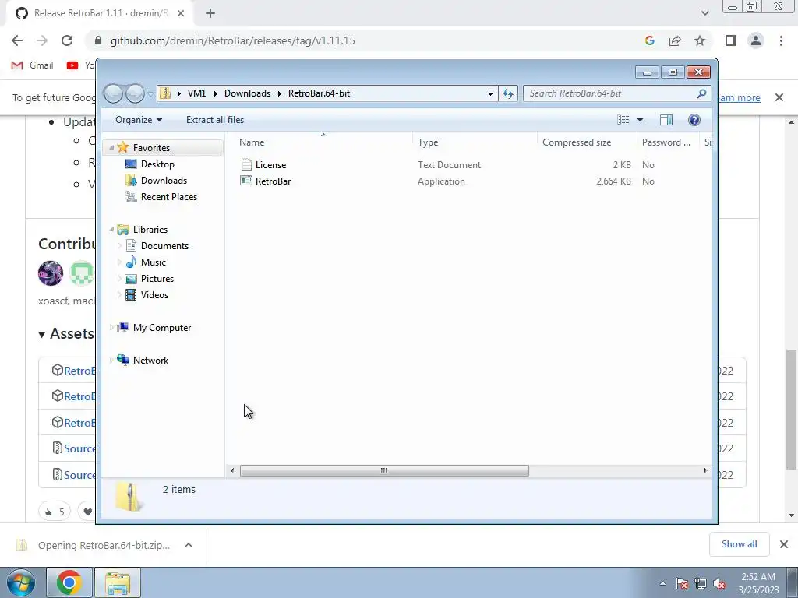Open Gmail bookmark
This screenshot has width=798, height=598.
32,65
